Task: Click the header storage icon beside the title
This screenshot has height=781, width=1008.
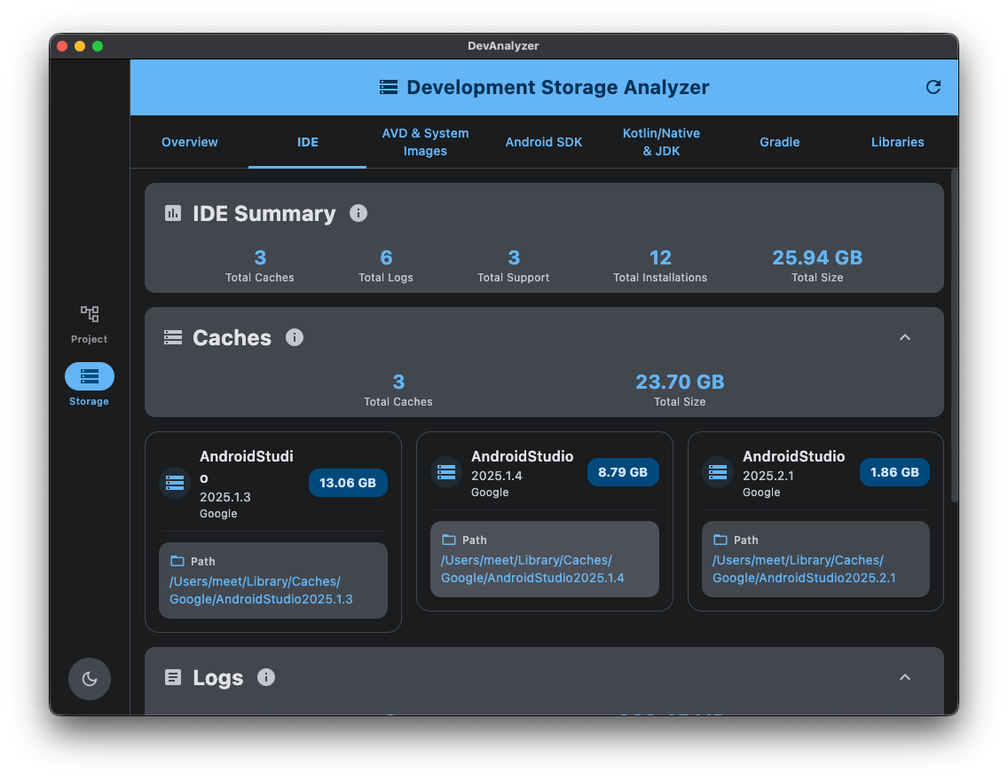Action: coord(389,87)
